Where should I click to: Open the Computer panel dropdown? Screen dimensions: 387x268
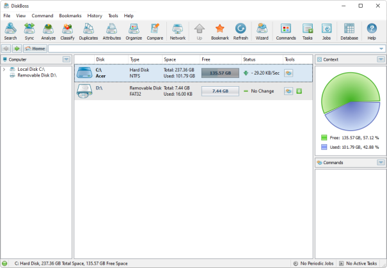[x=66, y=59]
